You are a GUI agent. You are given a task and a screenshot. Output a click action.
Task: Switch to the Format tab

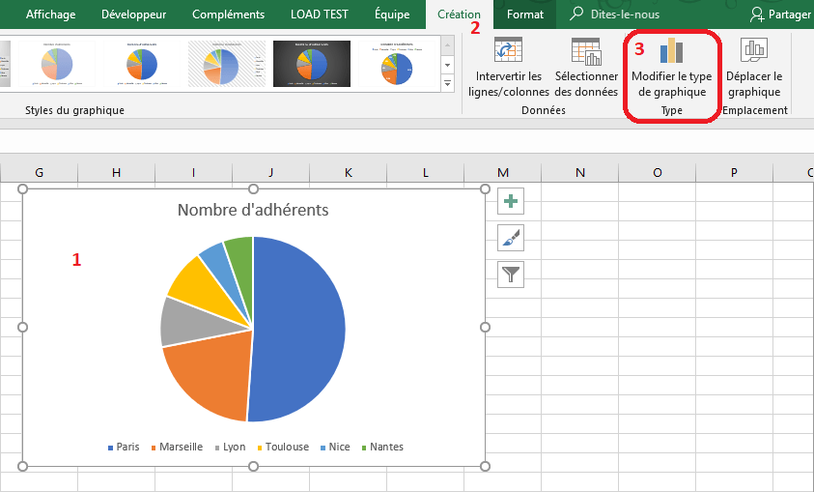click(524, 14)
